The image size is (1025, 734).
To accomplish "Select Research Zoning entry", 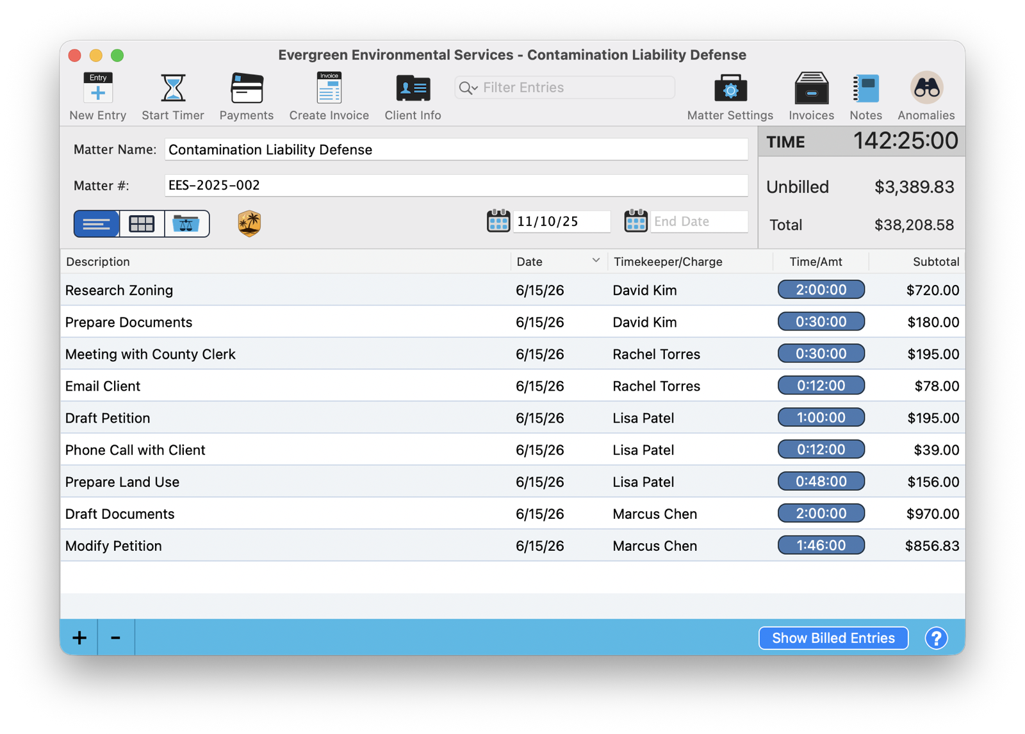I will [x=512, y=290].
